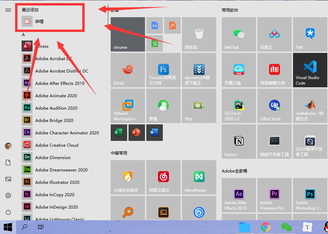
Task: Open Adobe Animate 2020
Action: click(63, 96)
